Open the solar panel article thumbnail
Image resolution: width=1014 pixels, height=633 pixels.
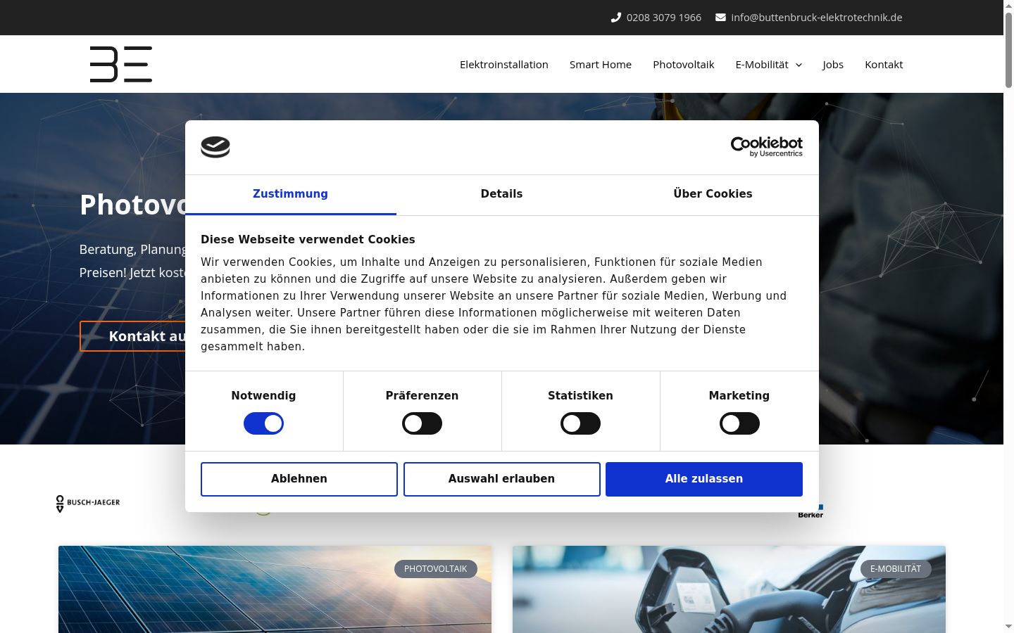click(275, 589)
